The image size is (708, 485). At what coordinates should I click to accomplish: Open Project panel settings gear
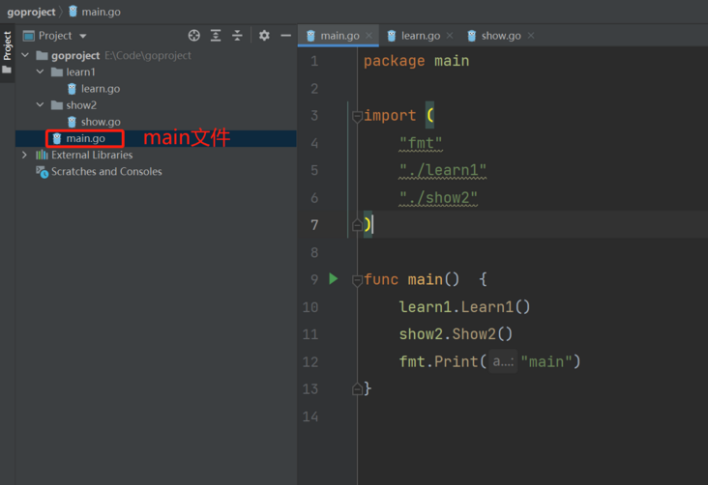[x=264, y=36]
